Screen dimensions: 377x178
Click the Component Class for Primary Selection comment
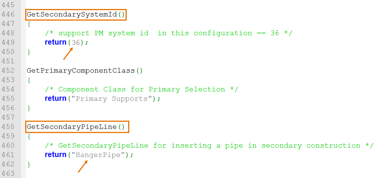pos(141,89)
